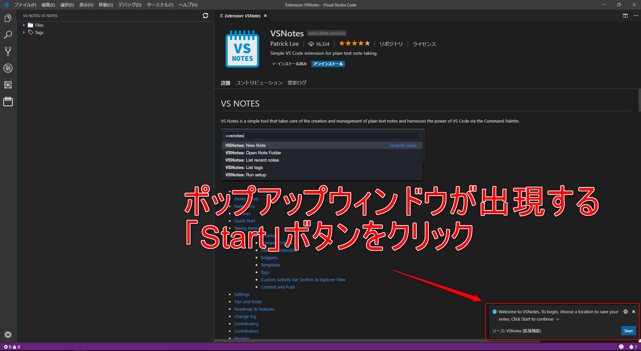Follow the Templates link
The width and height of the screenshot is (641, 351).
click(x=270, y=265)
